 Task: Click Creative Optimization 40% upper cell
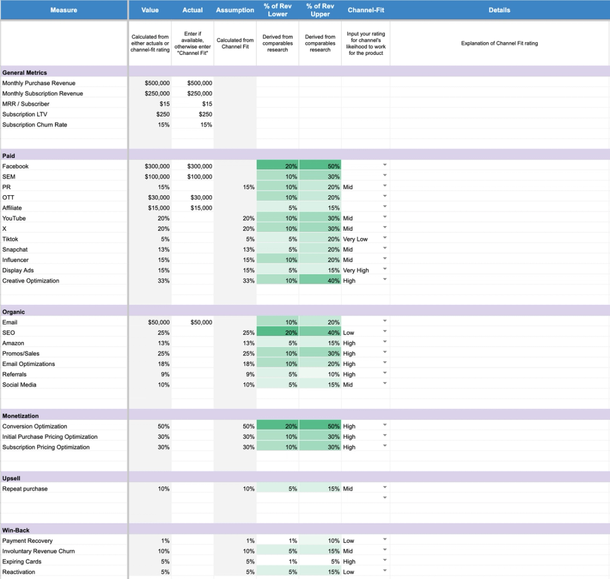(320, 281)
